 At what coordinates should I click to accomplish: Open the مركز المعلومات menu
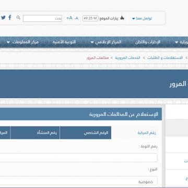(x=22, y=42)
